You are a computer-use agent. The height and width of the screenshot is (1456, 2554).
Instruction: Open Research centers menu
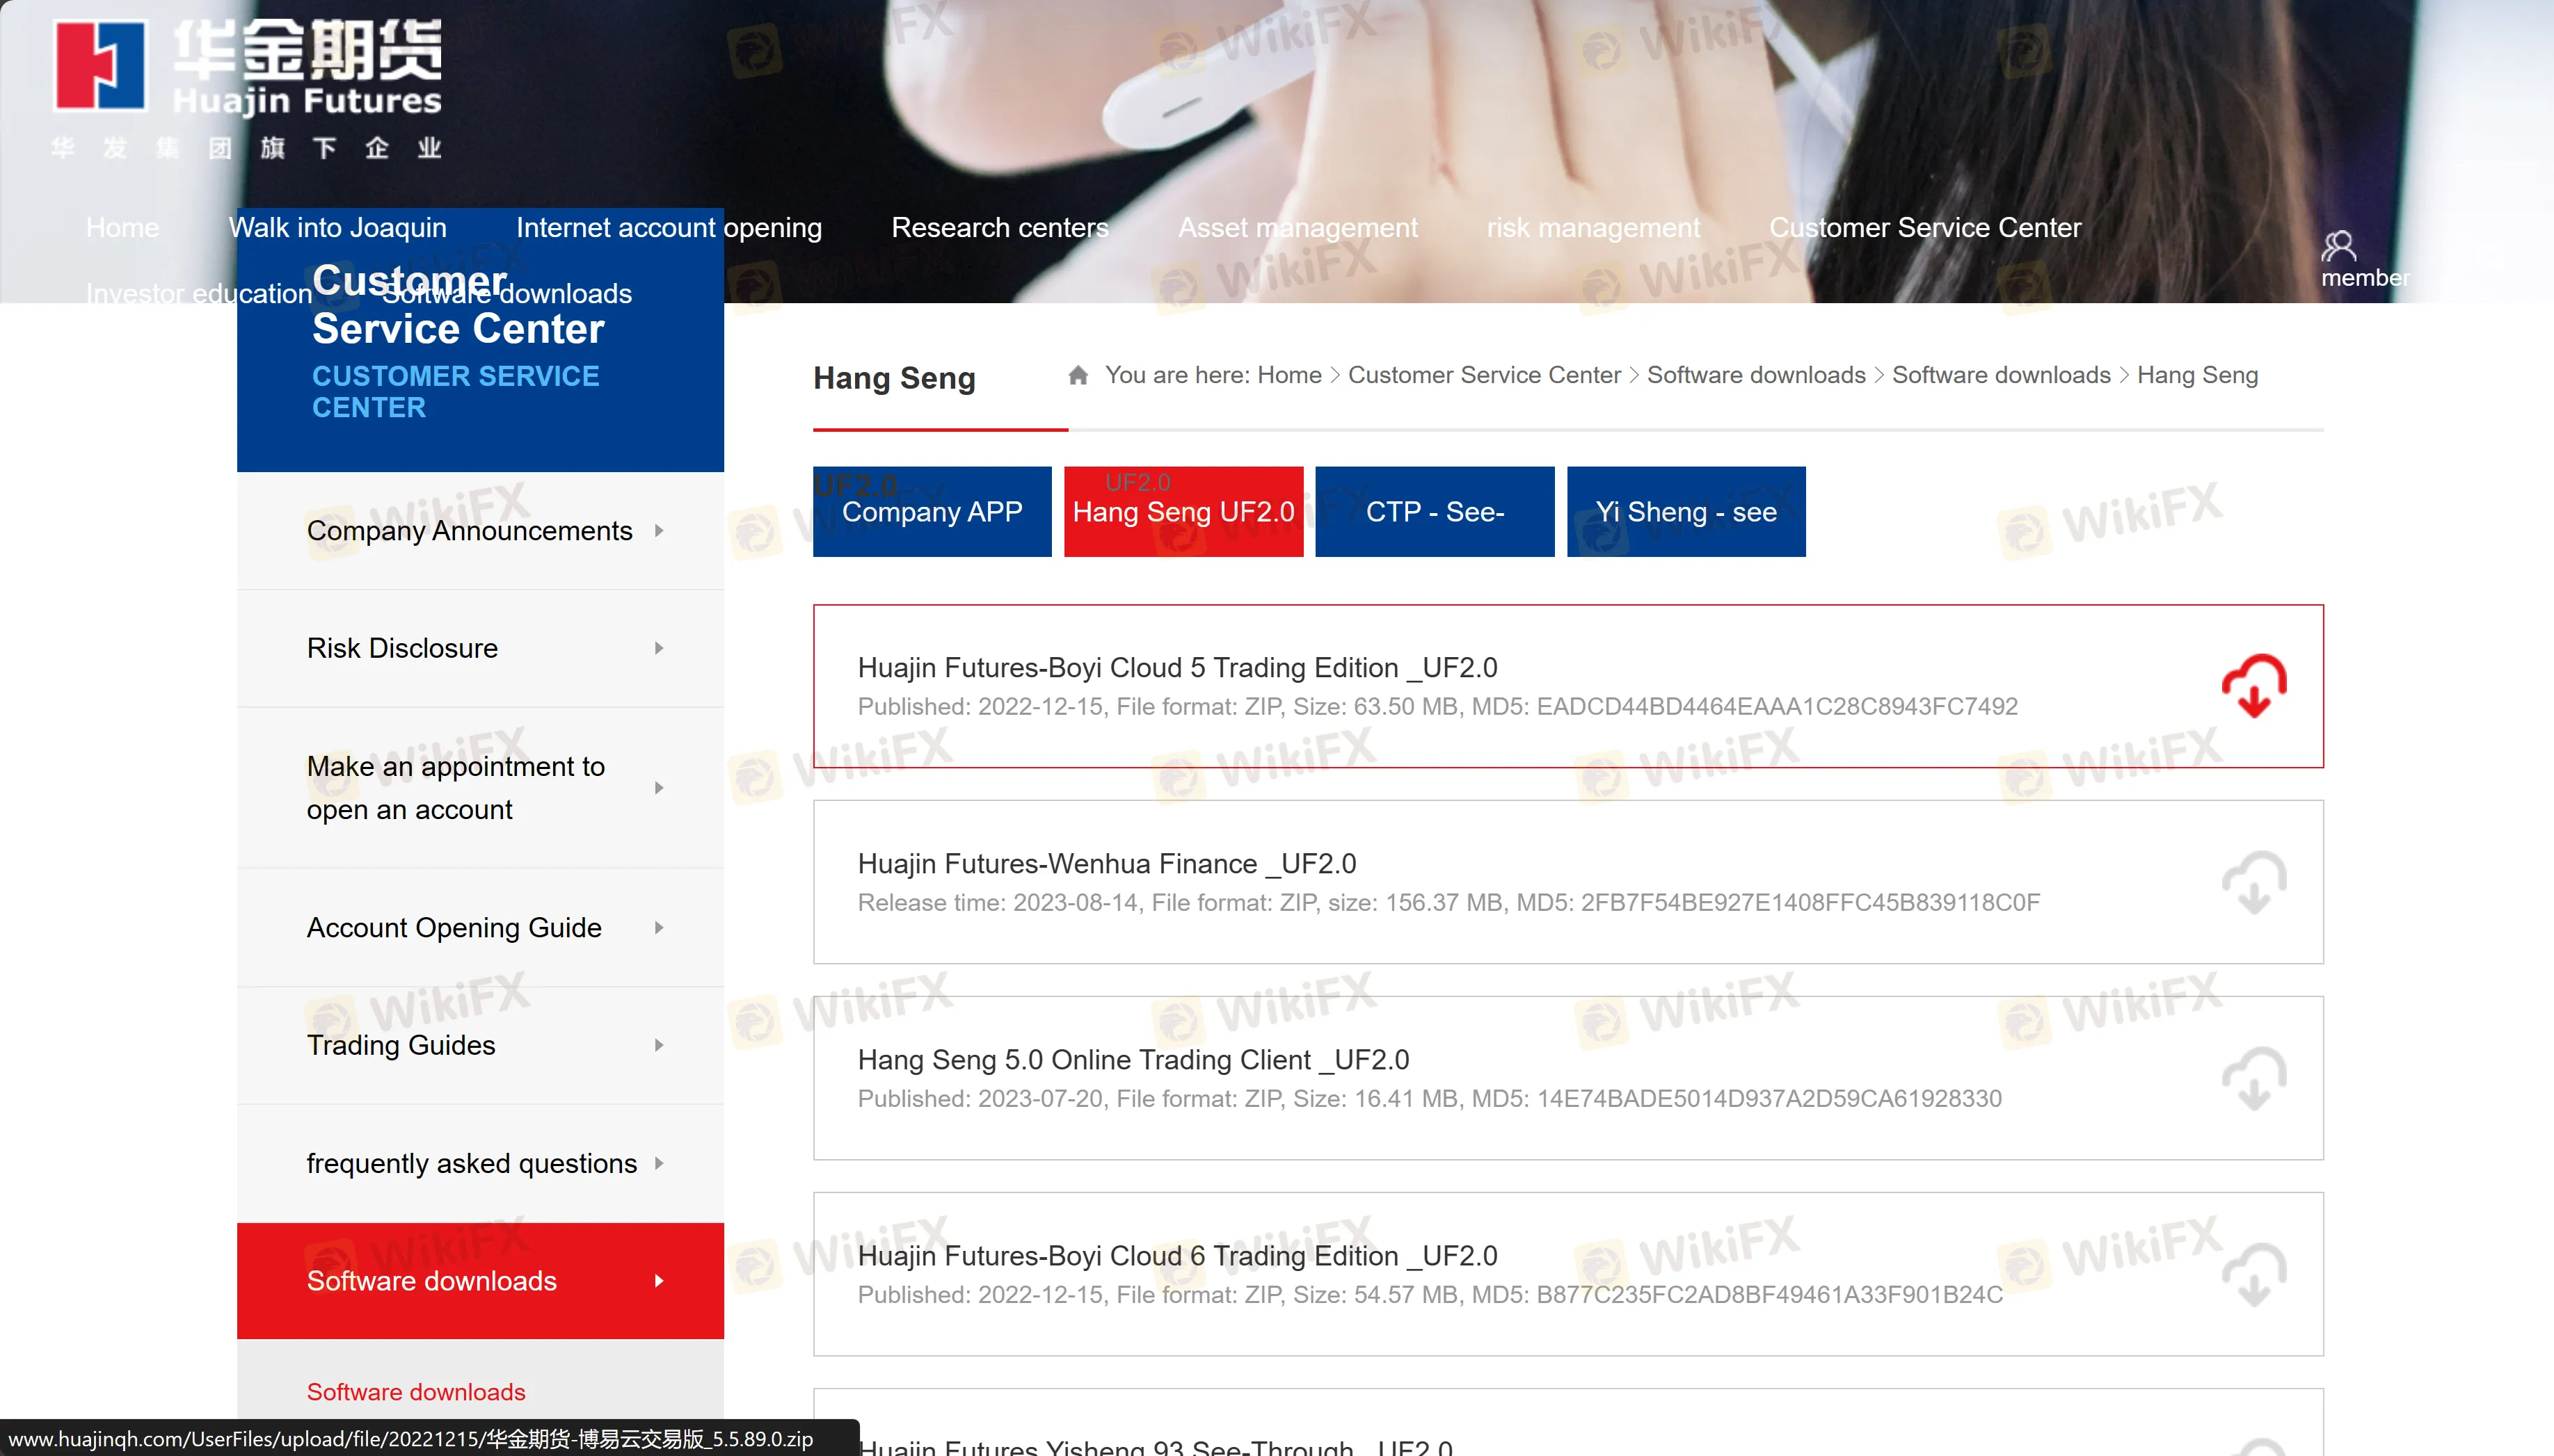tap(999, 228)
